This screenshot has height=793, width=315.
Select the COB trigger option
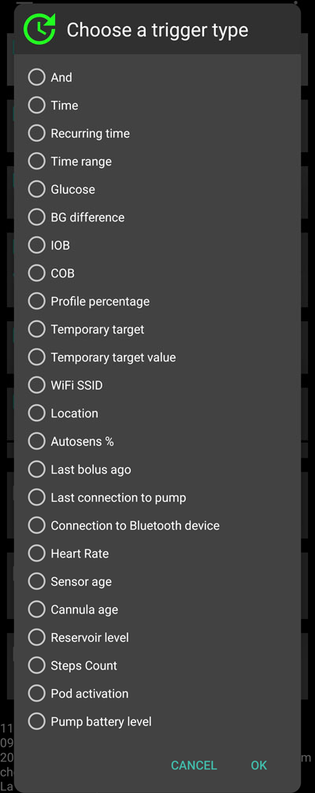[37, 273]
